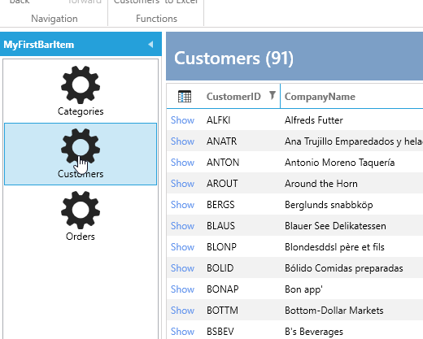Open the Orders gear item
The height and width of the screenshot is (339, 423).
point(81,216)
